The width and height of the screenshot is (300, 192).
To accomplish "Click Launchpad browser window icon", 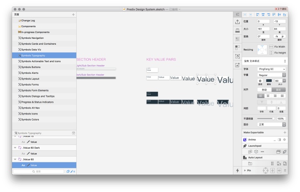I will 278,152.
